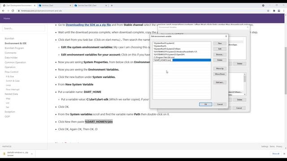Open Data Holder in the sidebar

pyautogui.click(x=11, y=58)
